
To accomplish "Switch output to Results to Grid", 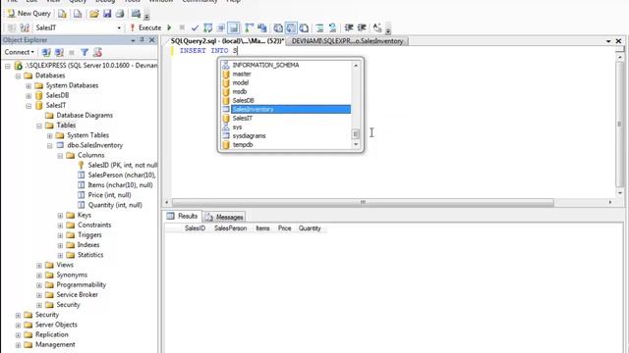I will 291,27.
